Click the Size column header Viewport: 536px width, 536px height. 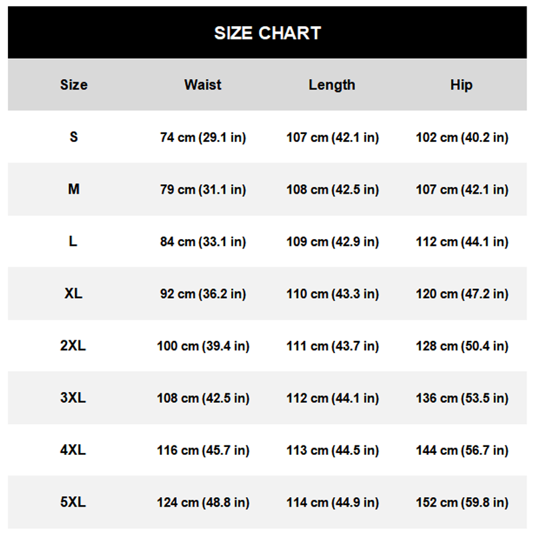pyautogui.click(x=74, y=85)
